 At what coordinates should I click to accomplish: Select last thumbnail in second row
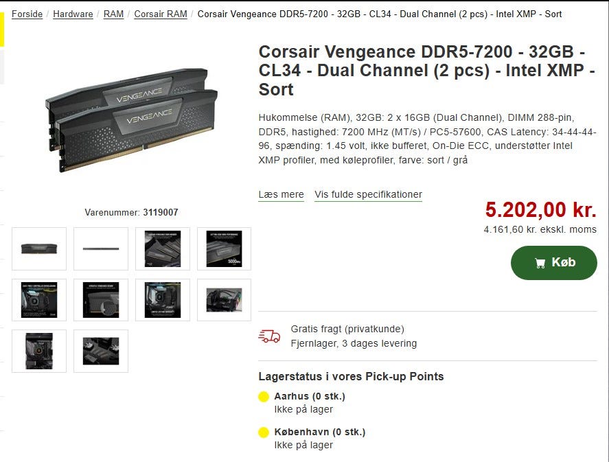tap(224, 300)
